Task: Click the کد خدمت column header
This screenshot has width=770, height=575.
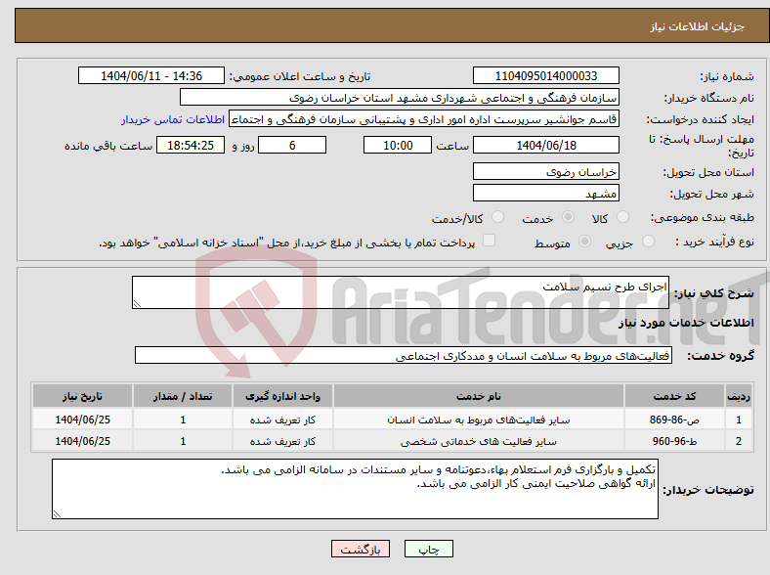Action: point(675,396)
